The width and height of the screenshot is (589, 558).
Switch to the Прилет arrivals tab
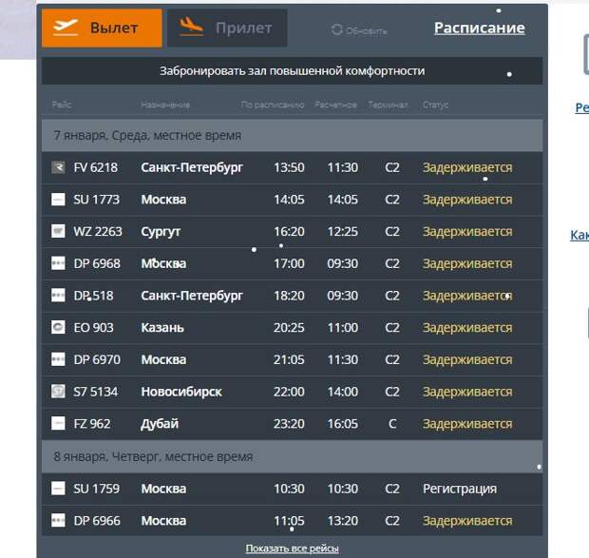tap(227, 29)
